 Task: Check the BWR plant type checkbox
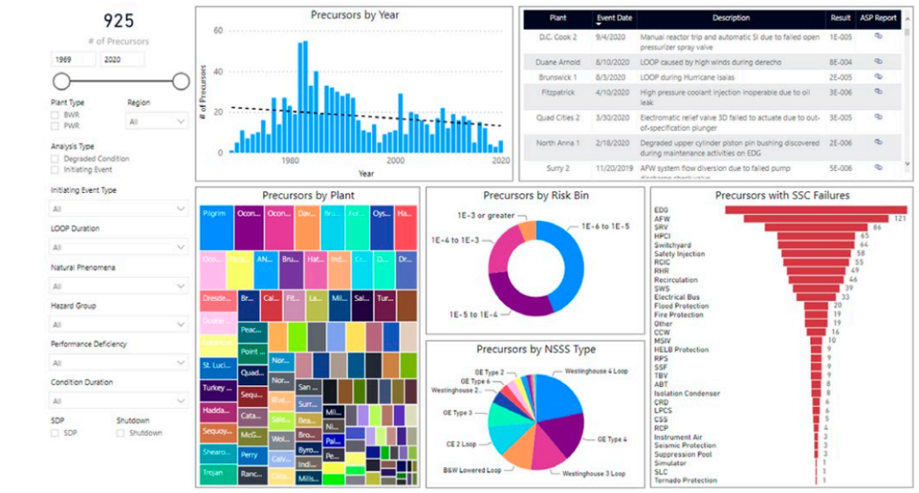pos(55,114)
